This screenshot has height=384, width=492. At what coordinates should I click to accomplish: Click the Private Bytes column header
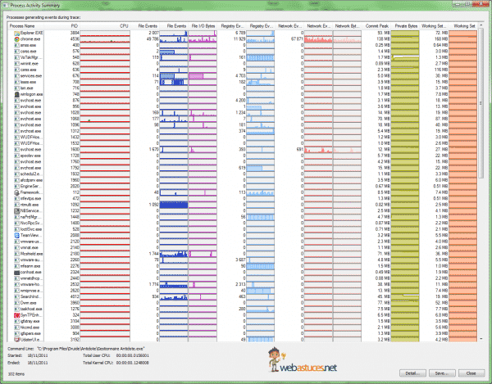point(405,25)
